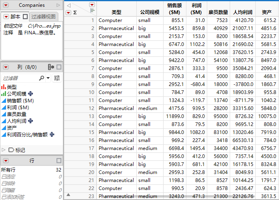The width and height of the screenshot is (279, 200).
Task: Select the 雇员数量 column header
Action: (218, 9)
